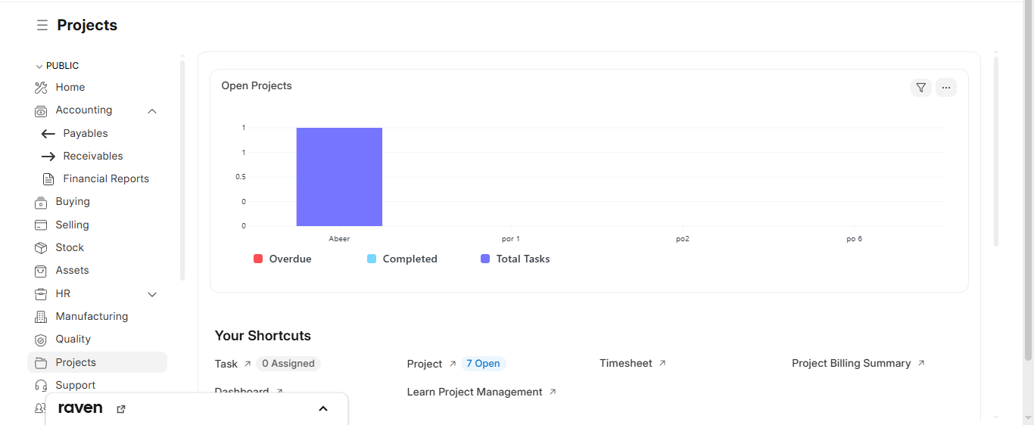Click the Manufacturing building icon
1034x425 pixels.
41,317
